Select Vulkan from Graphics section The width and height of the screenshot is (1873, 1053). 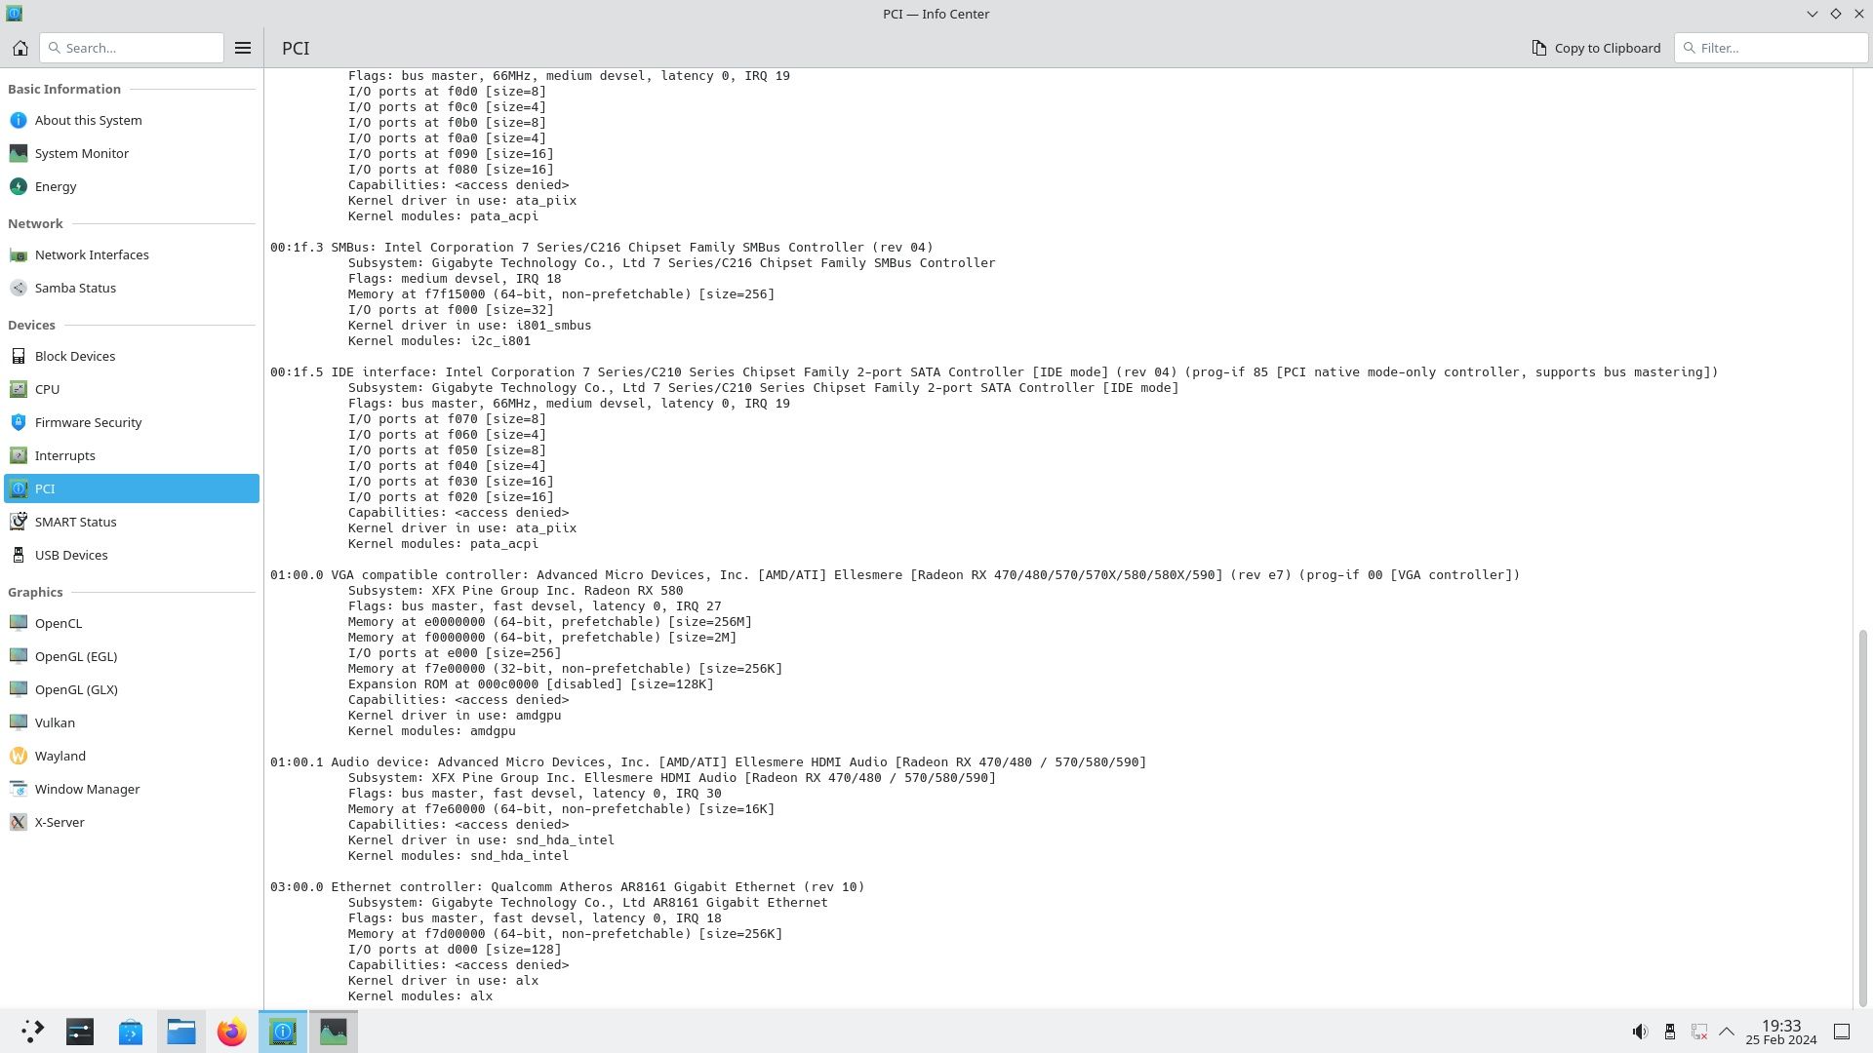click(x=54, y=721)
